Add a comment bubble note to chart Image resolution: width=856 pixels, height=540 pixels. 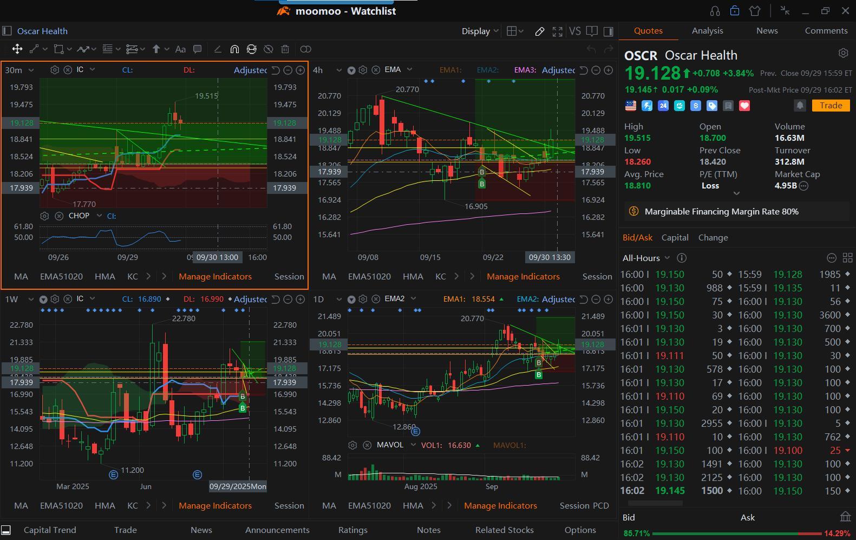point(198,49)
